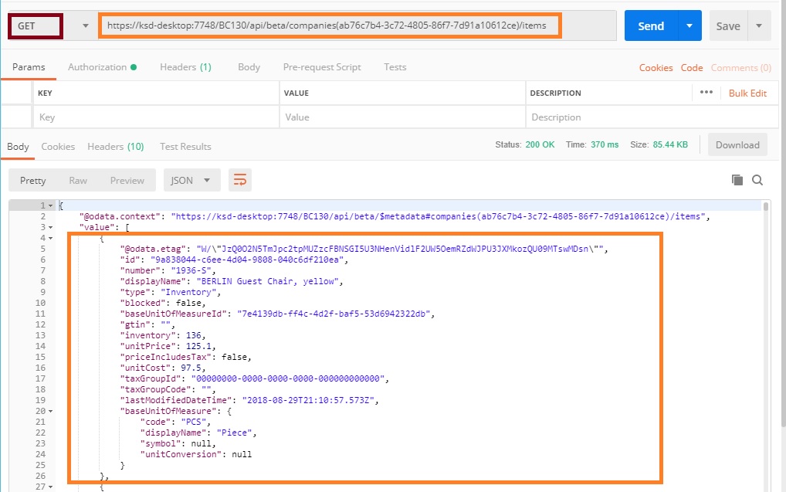This screenshot has width=786, height=492.
Task: Open the Bulk Edit link
Action: click(x=747, y=93)
